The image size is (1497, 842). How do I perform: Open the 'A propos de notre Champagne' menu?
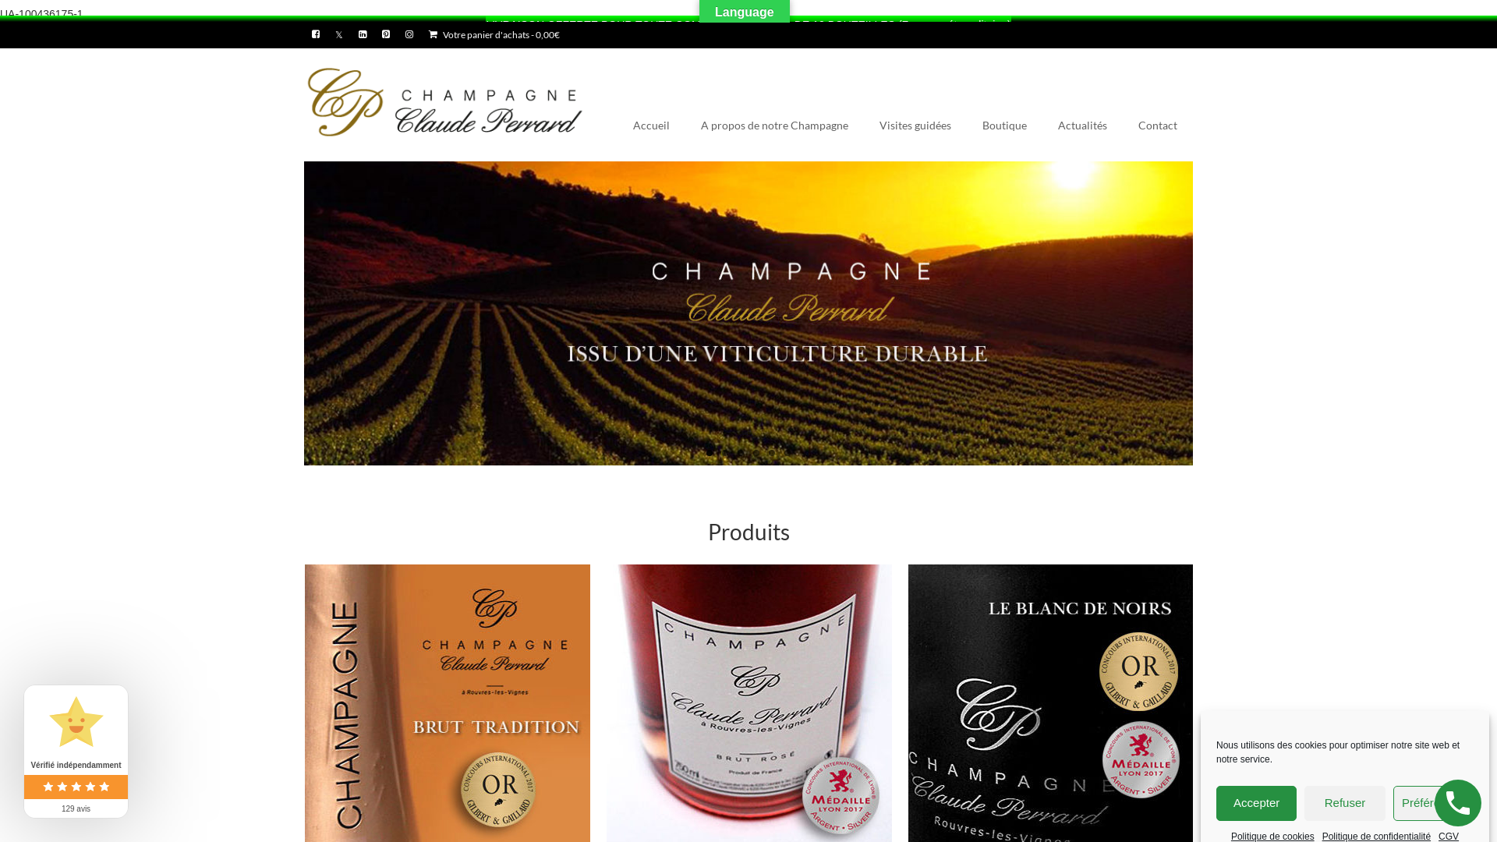774,126
